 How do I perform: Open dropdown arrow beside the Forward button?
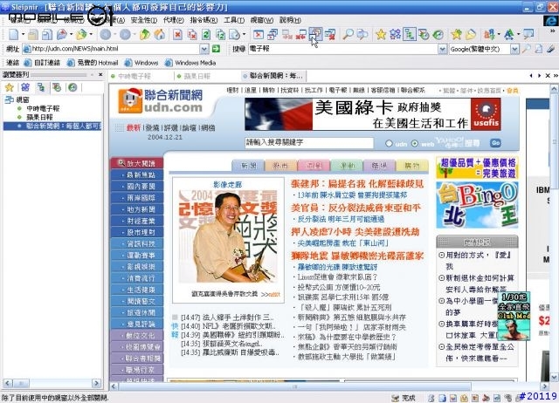(x=135, y=35)
